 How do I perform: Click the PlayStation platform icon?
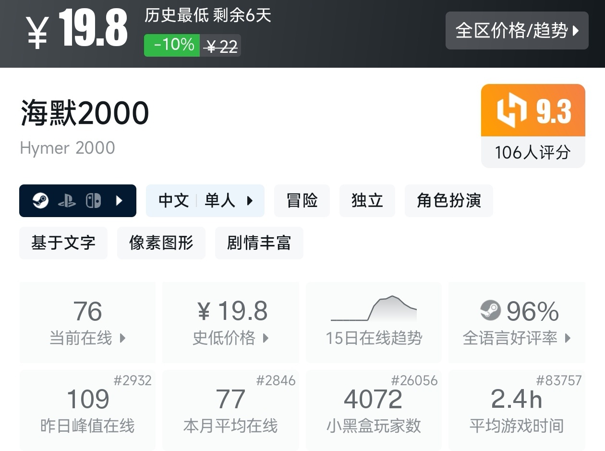(x=67, y=201)
